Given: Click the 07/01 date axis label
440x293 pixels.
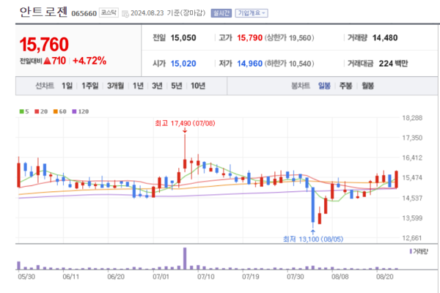Looking at the screenshot, I should click(161, 277).
